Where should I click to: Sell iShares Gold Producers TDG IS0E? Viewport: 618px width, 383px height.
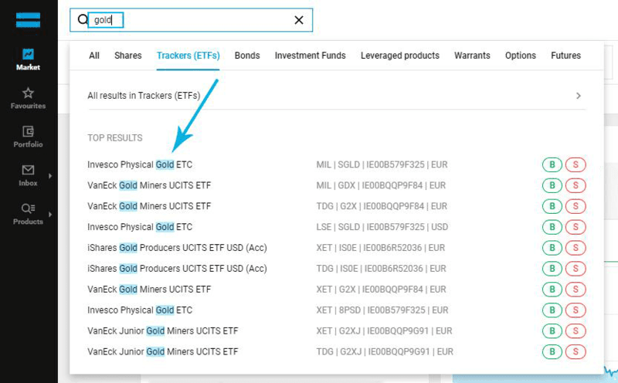576,269
